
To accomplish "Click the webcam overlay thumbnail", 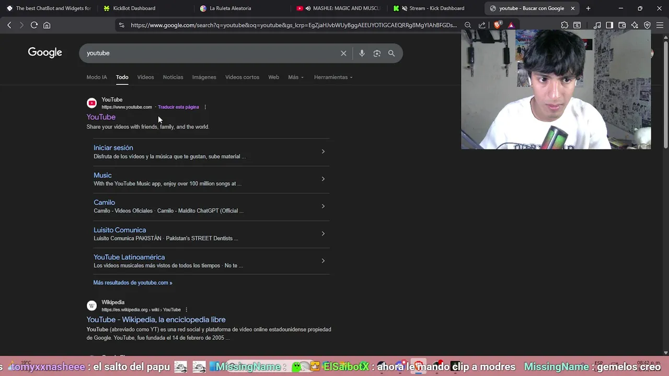I will click(x=556, y=89).
